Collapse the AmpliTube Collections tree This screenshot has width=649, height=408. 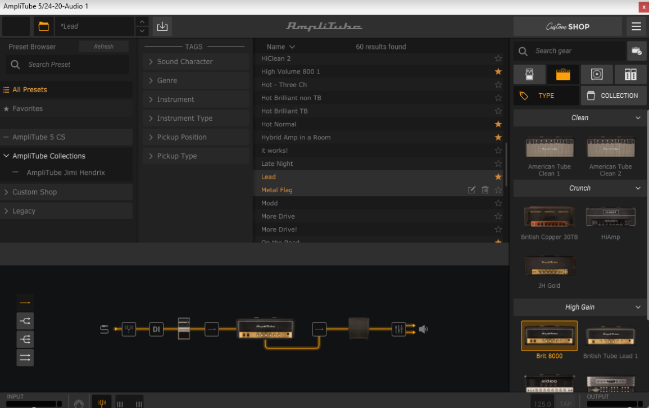[6, 156]
